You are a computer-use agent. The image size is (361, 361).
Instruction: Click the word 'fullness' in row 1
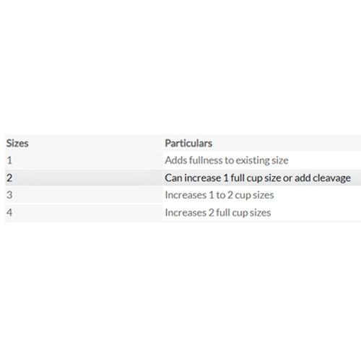pos(206,160)
